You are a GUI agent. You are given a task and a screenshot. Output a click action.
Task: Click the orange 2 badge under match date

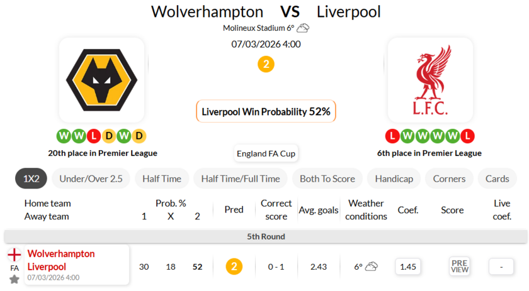pyautogui.click(x=266, y=64)
